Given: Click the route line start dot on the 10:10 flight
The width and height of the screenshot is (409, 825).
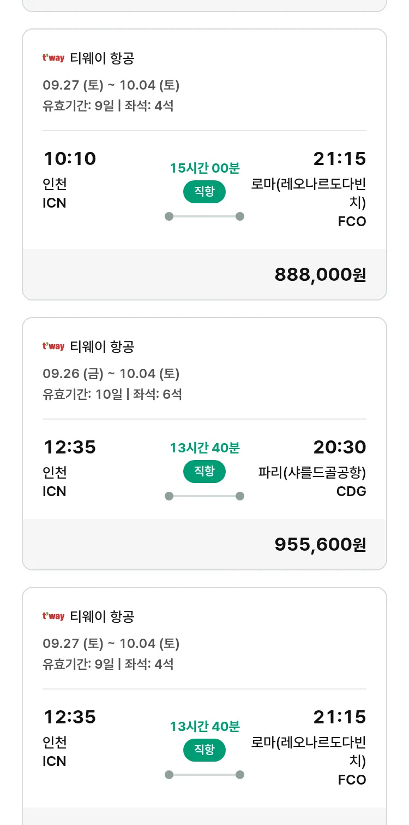Looking at the screenshot, I should click(x=169, y=216).
